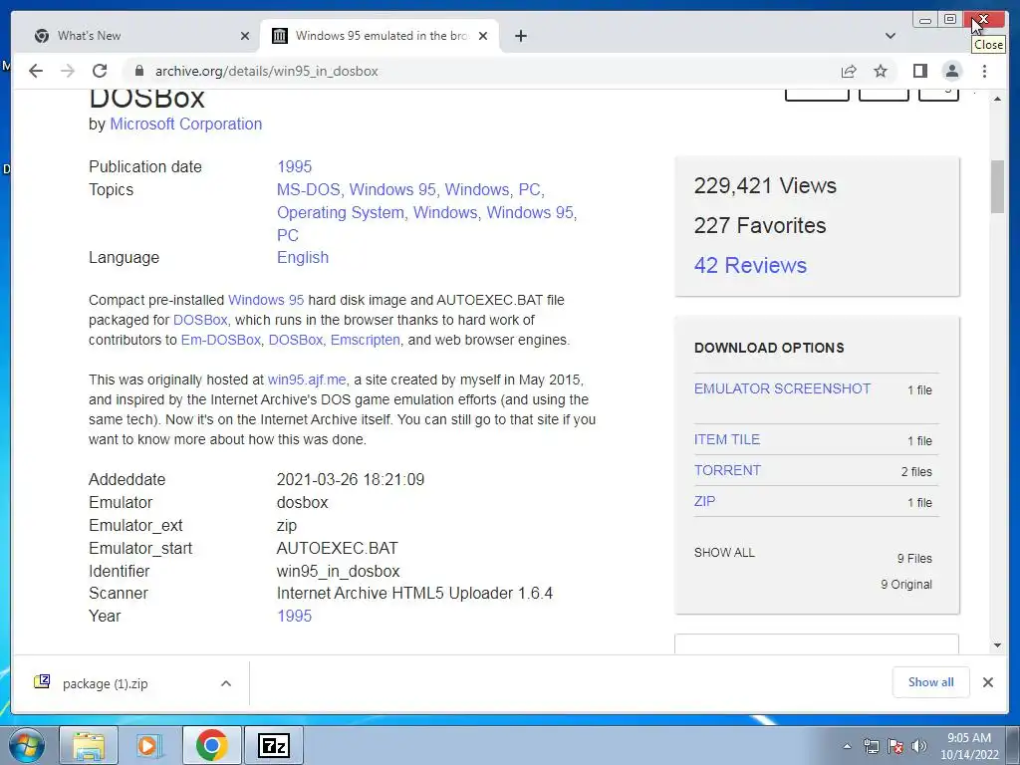The image size is (1020, 765).
Task: Open the 7-Zip taskbar icon
Action: 274,745
